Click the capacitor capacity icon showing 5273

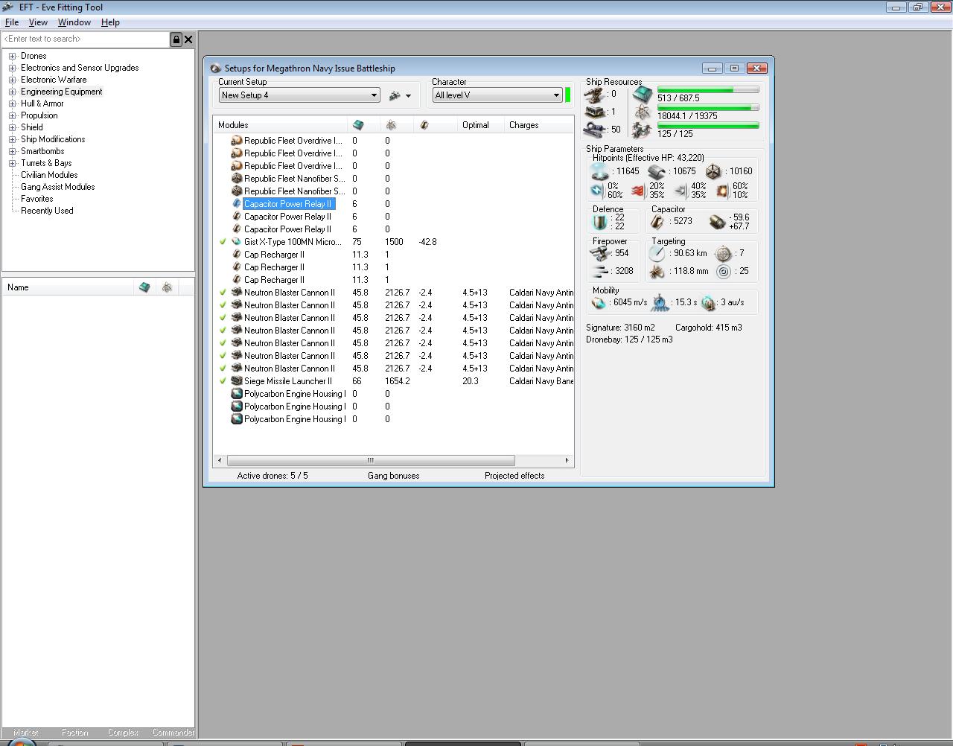(657, 222)
